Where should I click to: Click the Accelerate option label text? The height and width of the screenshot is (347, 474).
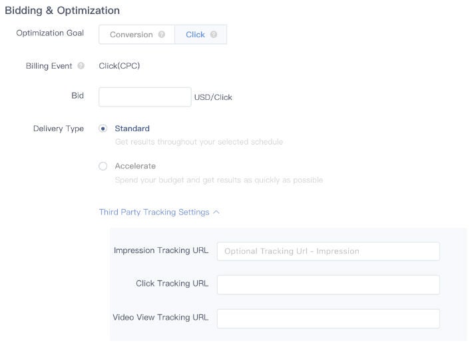(135, 166)
